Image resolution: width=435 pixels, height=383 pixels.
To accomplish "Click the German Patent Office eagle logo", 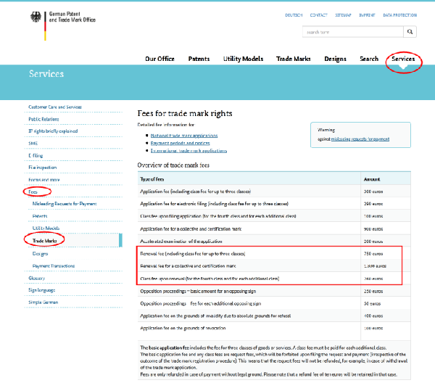I will (35, 18).
